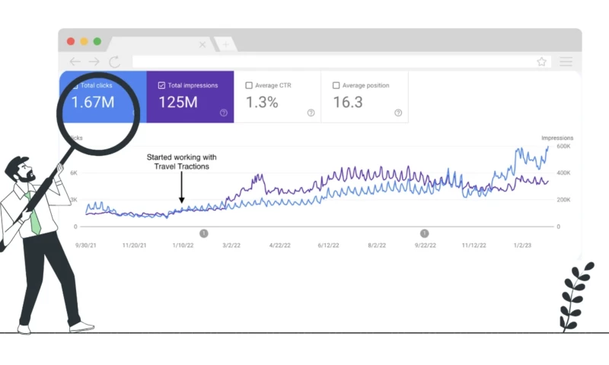Open the browser hamburger menu
This screenshot has height=365, width=609.
[566, 62]
